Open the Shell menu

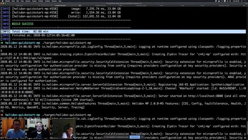coord(13,1)
